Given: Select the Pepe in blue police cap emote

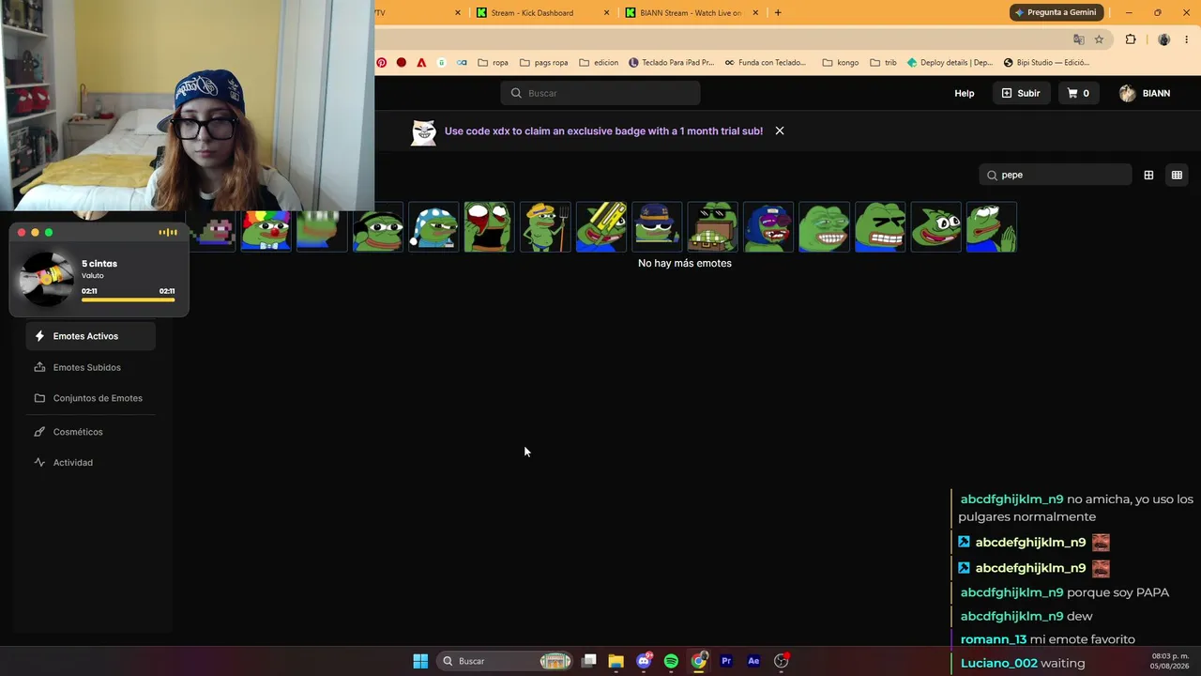Looking at the screenshot, I should pos(657,227).
